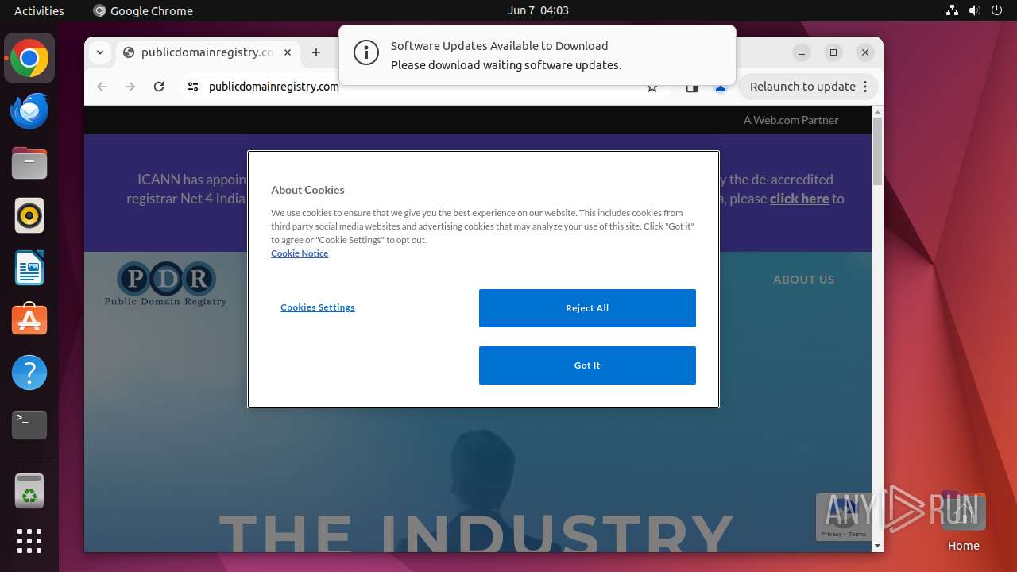The image size is (1017, 572).
Task: Open Chrome three-dot menu
Action: point(865,87)
